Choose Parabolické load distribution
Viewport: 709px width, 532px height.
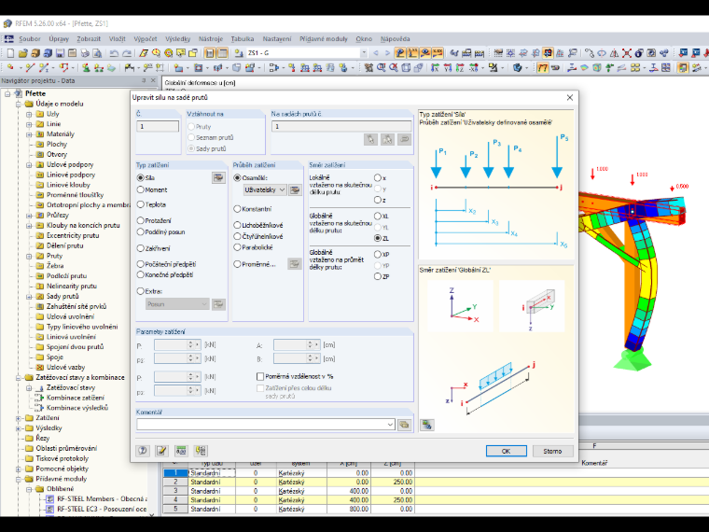(237, 247)
